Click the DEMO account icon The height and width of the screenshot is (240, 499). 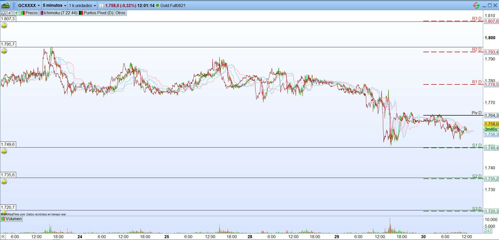click(5, 5)
